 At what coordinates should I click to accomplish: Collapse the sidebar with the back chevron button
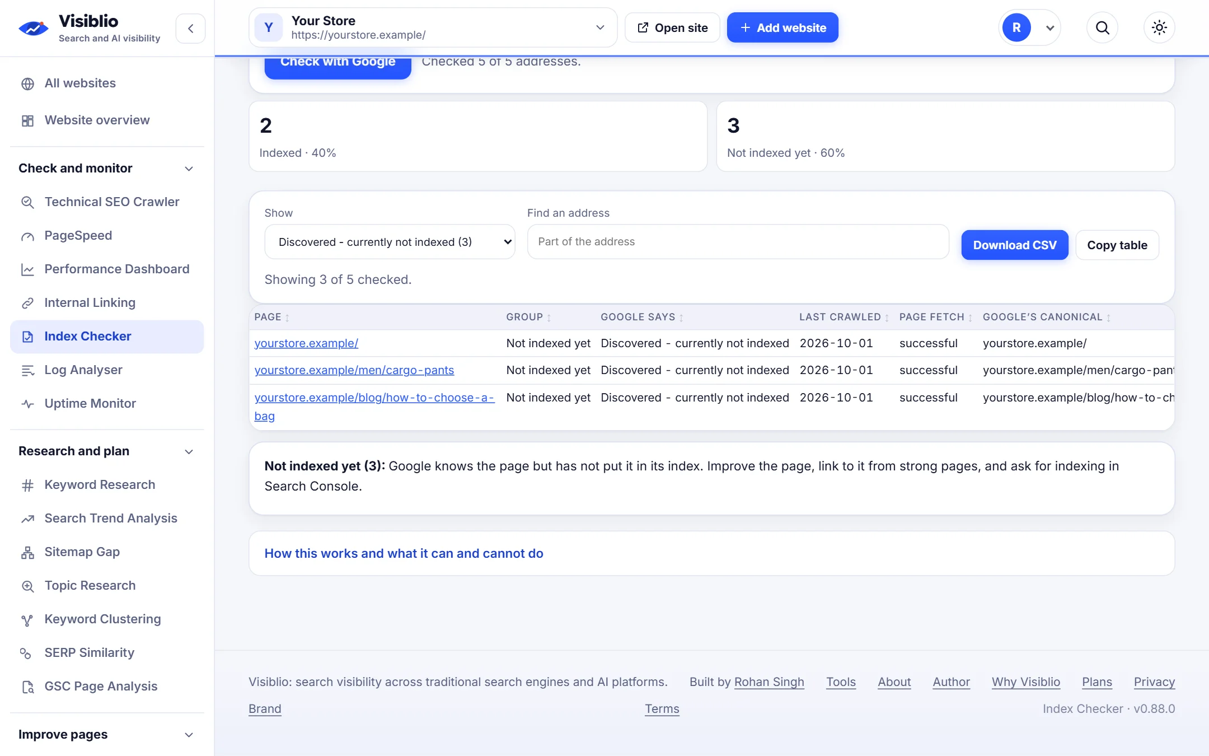coord(190,28)
